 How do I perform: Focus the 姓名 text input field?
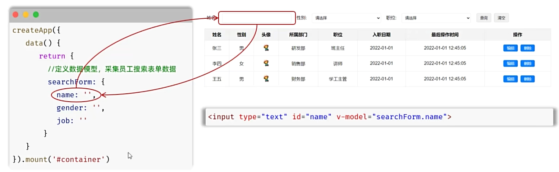click(257, 18)
